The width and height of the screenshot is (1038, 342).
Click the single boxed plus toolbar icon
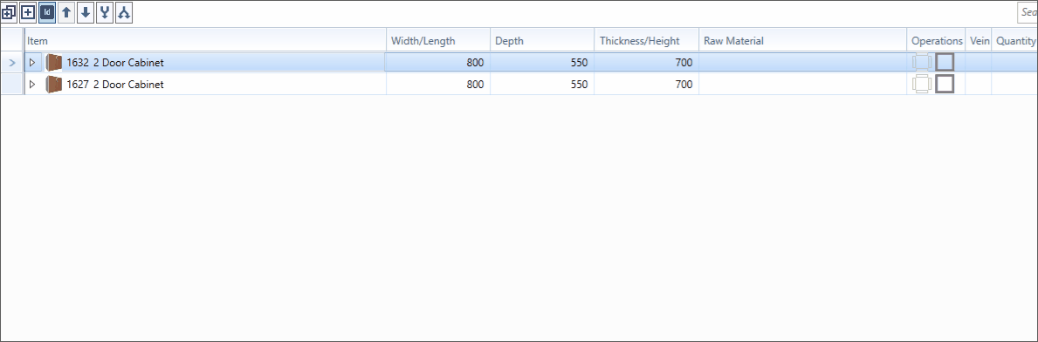(28, 12)
